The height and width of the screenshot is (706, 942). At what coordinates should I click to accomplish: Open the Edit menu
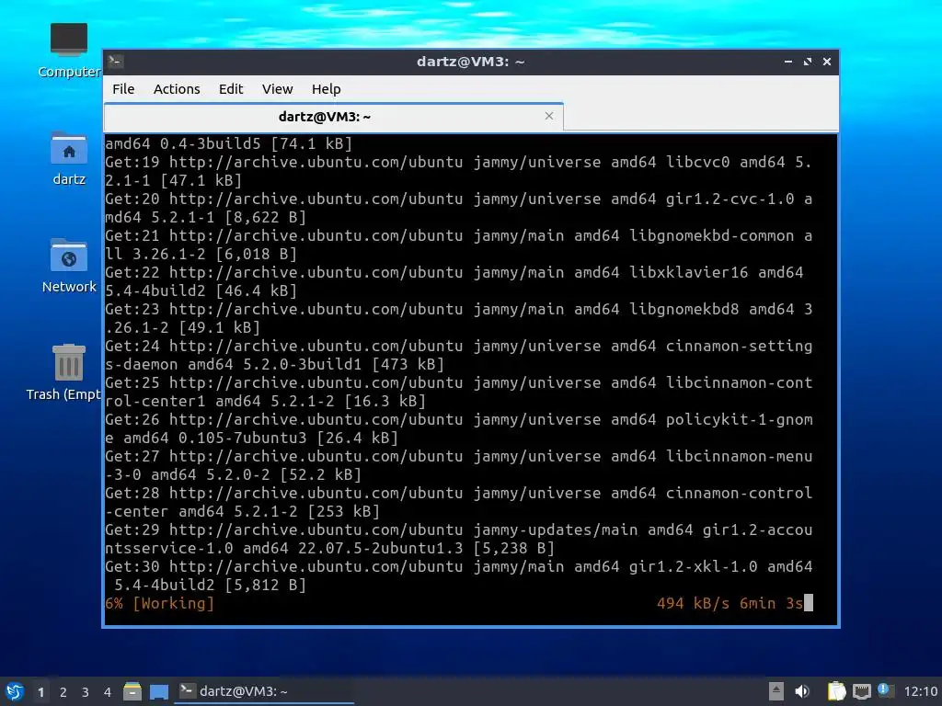point(231,89)
